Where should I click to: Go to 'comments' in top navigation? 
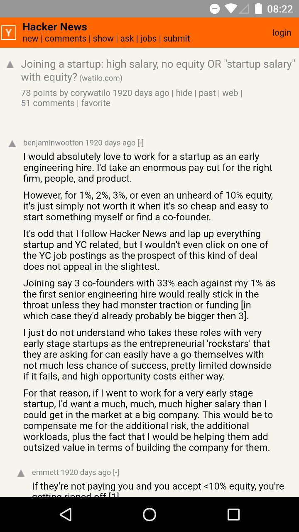click(x=66, y=39)
